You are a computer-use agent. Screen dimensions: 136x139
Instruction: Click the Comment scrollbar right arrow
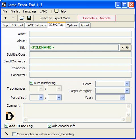124,120
